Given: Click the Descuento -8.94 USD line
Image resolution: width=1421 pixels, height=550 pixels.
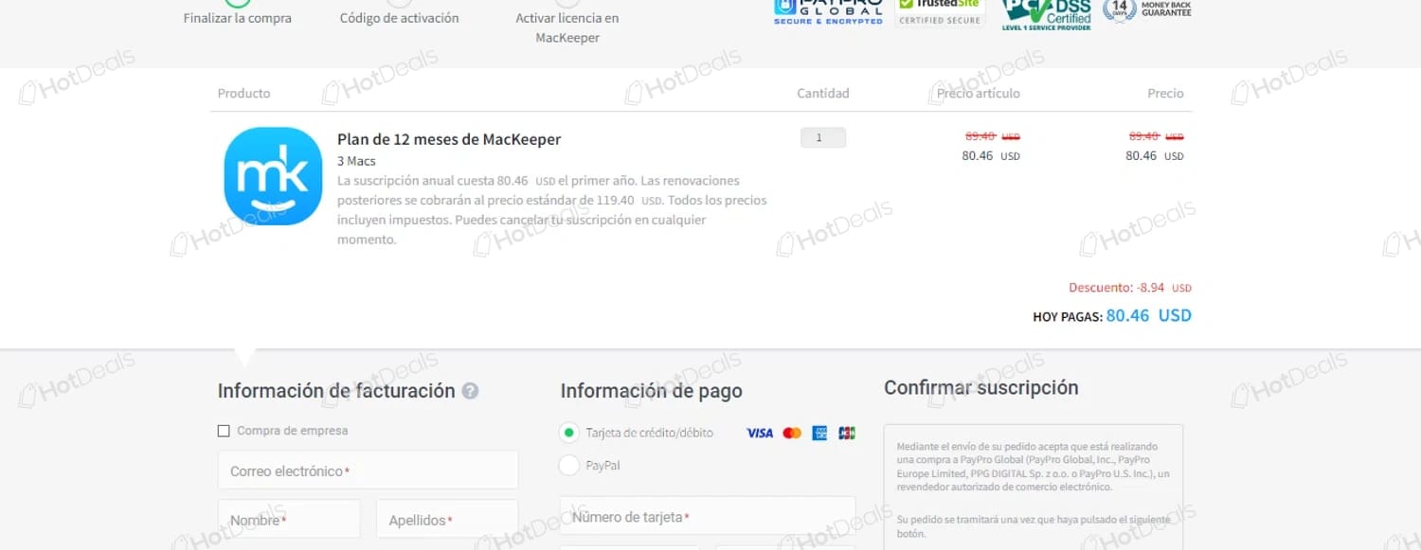Looking at the screenshot, I should (x=1130, y=288).
